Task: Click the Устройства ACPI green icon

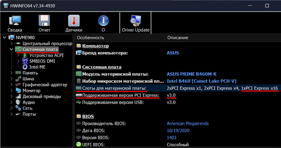Action: pos(25,55)
